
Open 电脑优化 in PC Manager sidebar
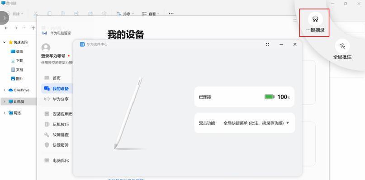pos(57,160)
